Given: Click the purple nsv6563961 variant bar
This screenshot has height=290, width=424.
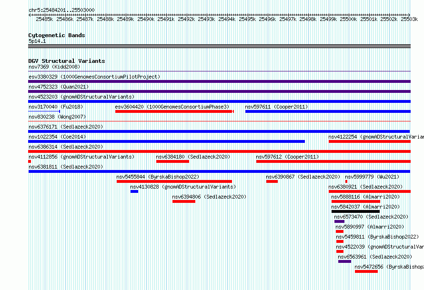Looking at the screenshot, I should 344,261.
